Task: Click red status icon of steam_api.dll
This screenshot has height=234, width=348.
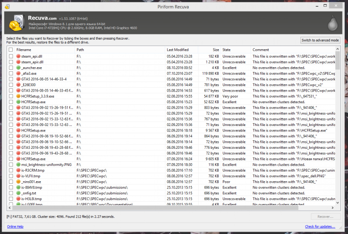Action: [18, 56]
